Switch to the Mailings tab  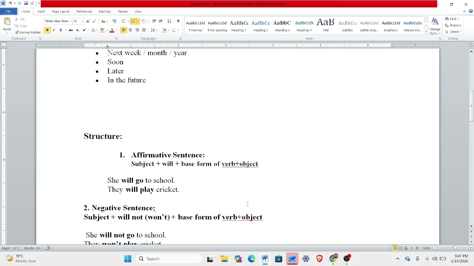105,11
